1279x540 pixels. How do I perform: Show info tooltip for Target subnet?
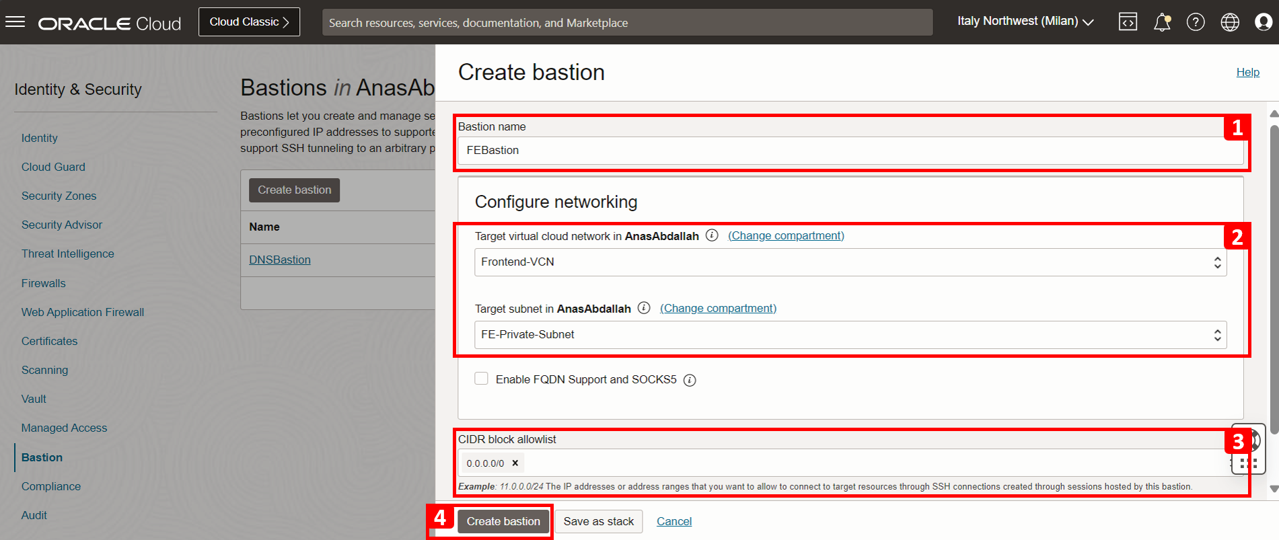[x=644, y=308]
